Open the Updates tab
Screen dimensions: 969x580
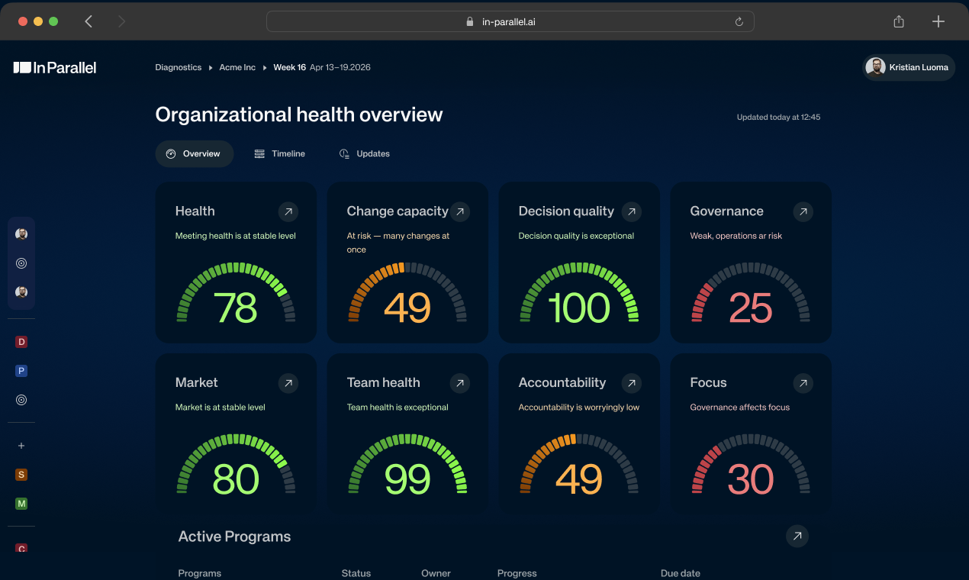(x=365, y=154)
